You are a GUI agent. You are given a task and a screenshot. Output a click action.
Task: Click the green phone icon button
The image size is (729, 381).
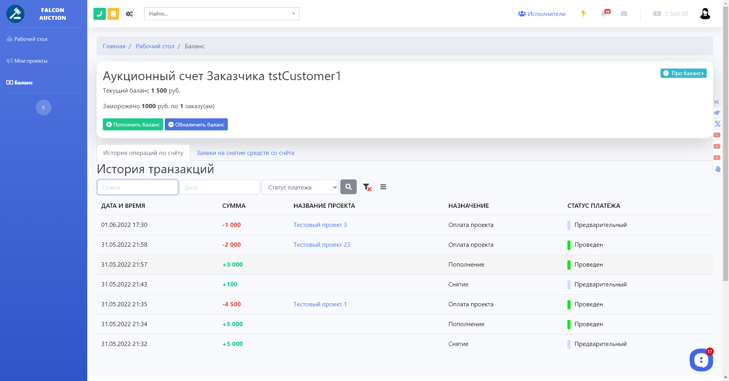pyautogui.click(x=100, y=14)
